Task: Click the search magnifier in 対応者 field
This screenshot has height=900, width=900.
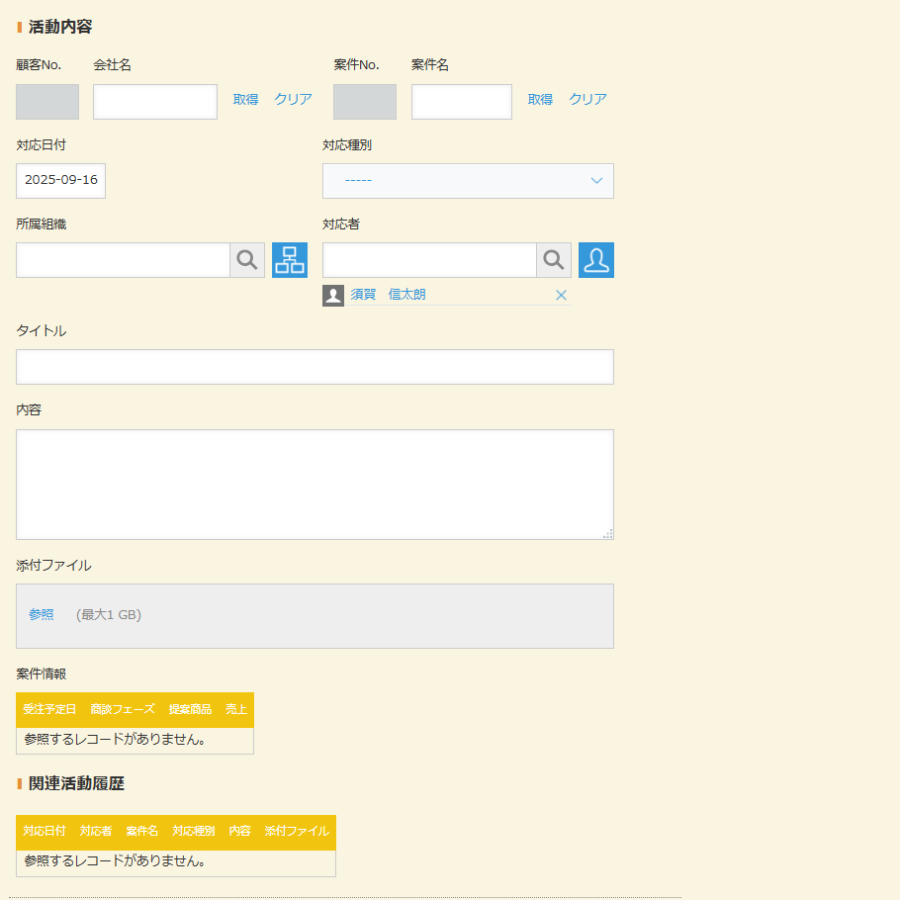Action: 554,260
